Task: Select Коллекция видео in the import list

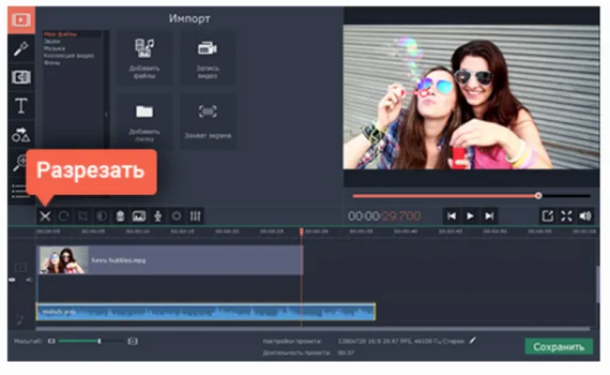Action: [x=69, y=55]
